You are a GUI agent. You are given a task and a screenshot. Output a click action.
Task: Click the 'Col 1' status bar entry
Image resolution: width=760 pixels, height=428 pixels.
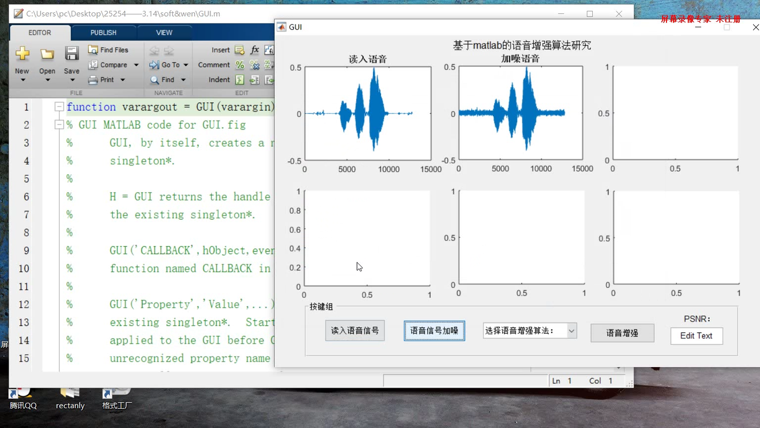[x=601, y=381]
